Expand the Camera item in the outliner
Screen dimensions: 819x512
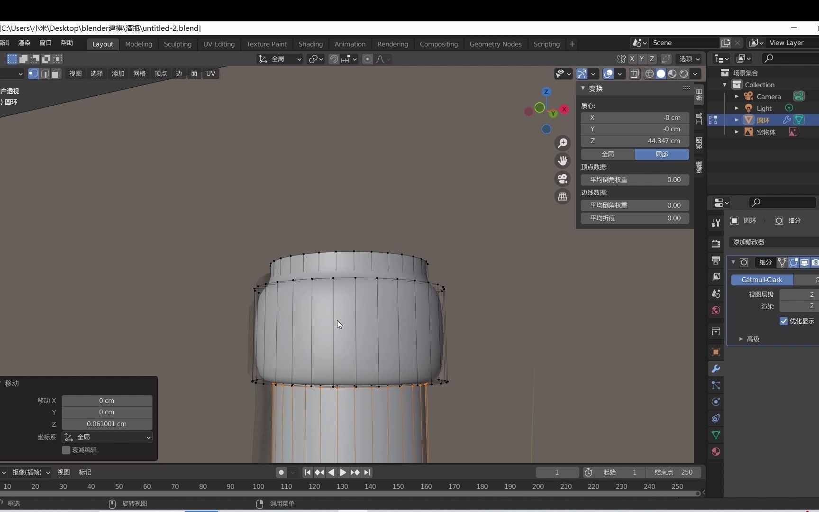tap(737, 96)
